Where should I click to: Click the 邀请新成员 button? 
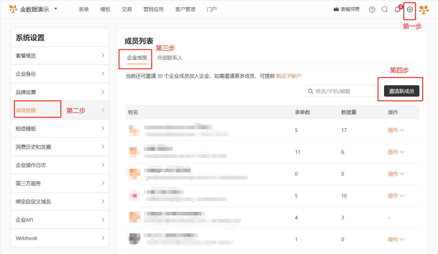pyautogui.click(x=401, y=91)
